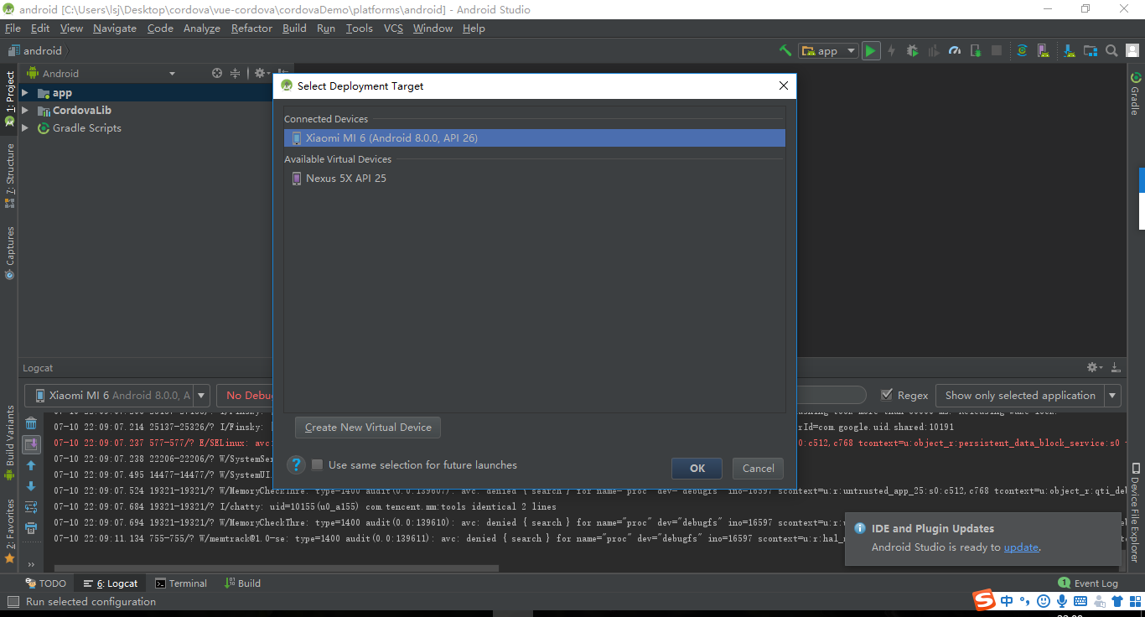Open the Refactor menu
Screen dimensions: 1145x617
coord(251,29)
